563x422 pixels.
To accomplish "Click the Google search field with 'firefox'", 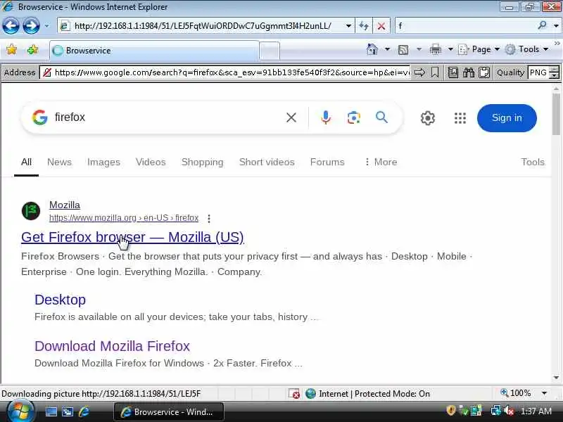I will tap(165, 117).
